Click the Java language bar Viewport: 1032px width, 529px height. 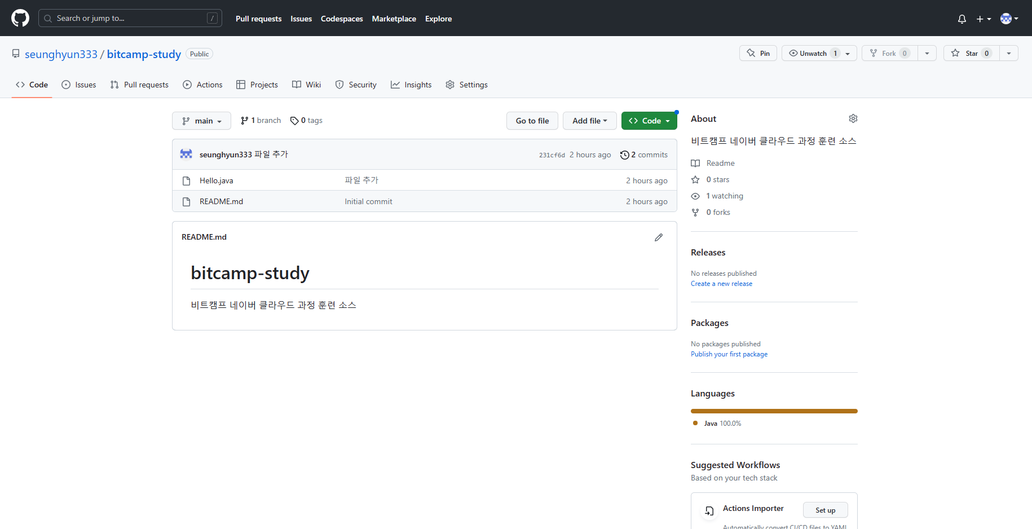pos(774,411)
